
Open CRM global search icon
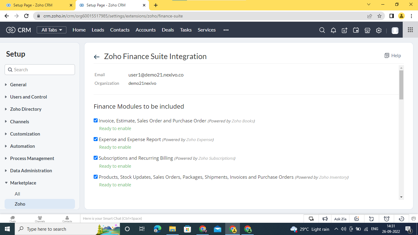(322, 30)
